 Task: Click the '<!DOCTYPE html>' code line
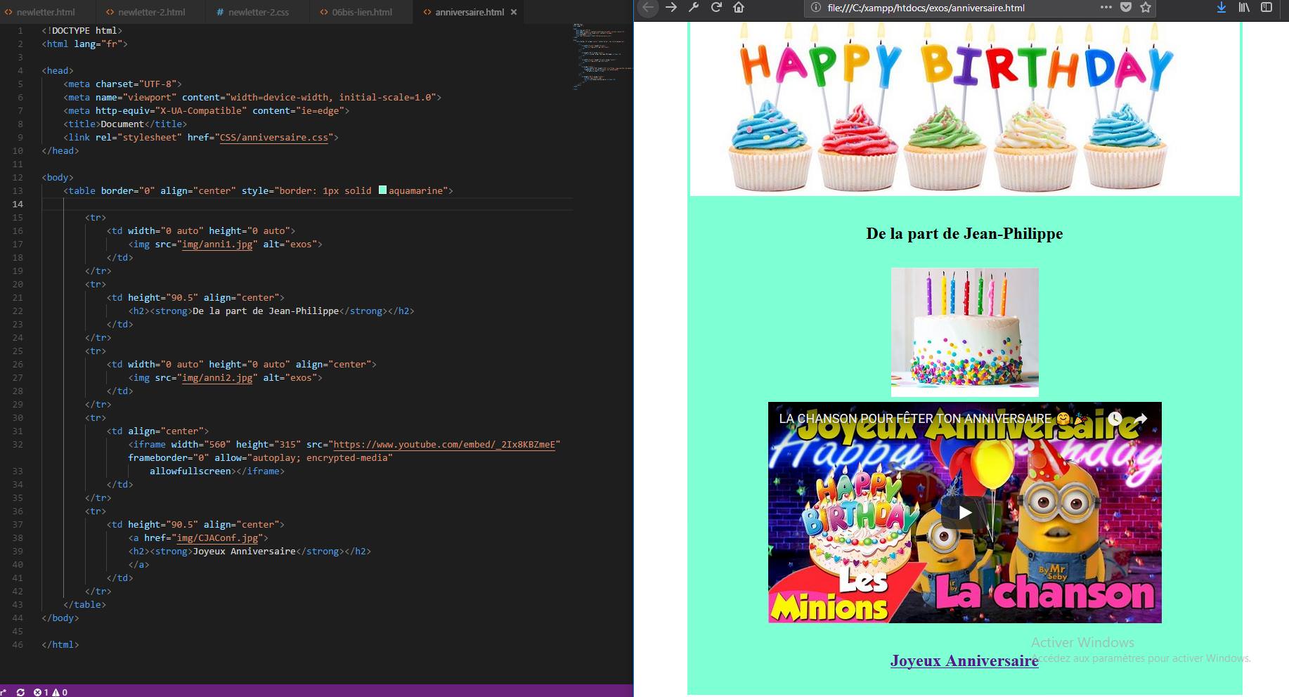tap(82, 30)
